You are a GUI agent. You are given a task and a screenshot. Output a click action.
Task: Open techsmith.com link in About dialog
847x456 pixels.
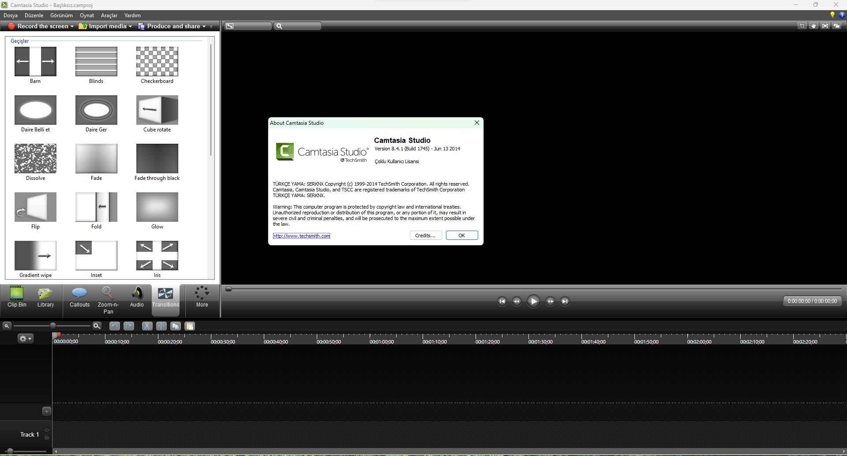[301, 236]
